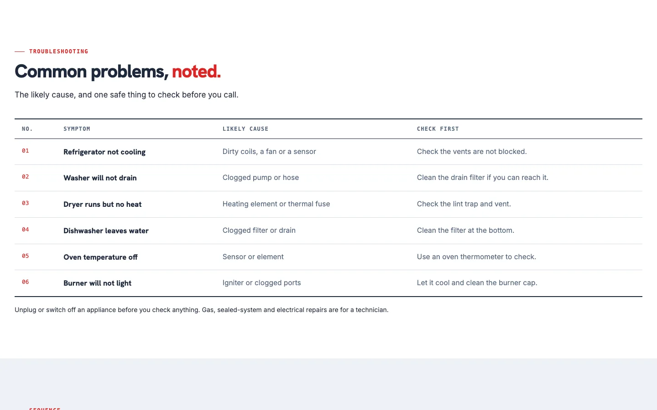
Task: Select 'Burner will not light' symptom
Action: 97,283
